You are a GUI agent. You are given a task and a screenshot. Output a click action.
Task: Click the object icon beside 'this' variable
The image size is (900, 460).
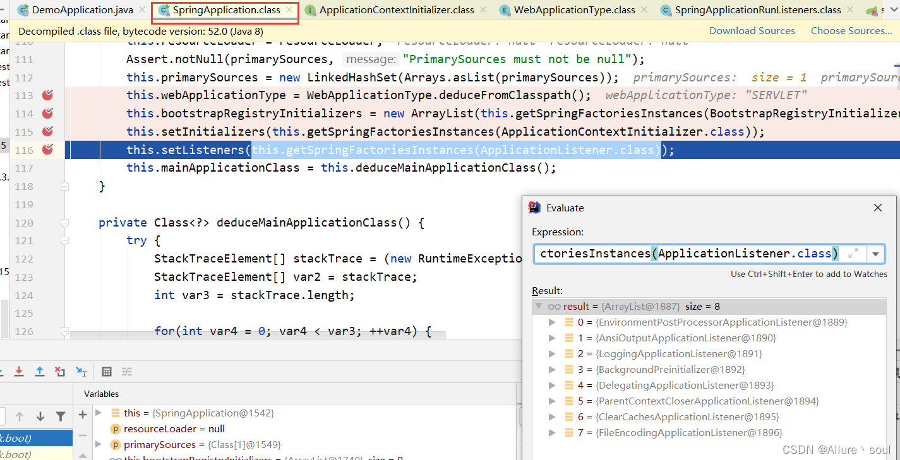tap(115, 413)
